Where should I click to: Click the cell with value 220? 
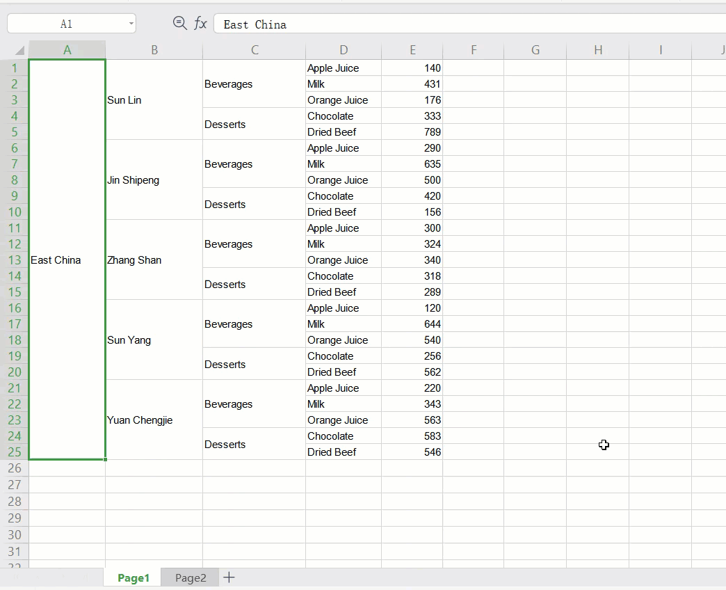coord(412,388)
